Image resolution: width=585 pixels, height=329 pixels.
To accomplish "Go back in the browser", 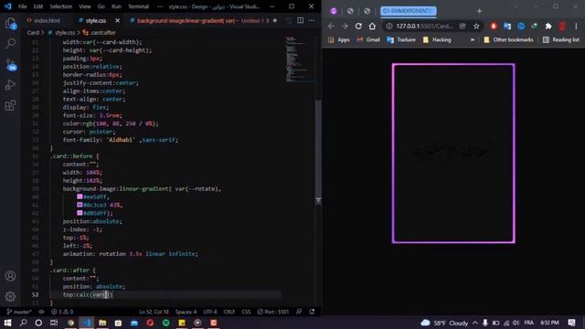I will coord(331,27).
